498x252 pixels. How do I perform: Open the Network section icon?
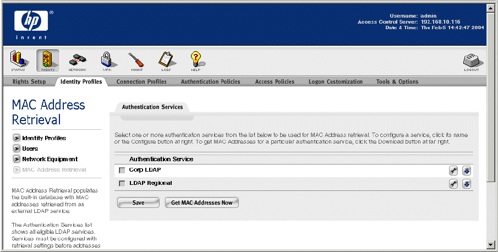(77, 61)
